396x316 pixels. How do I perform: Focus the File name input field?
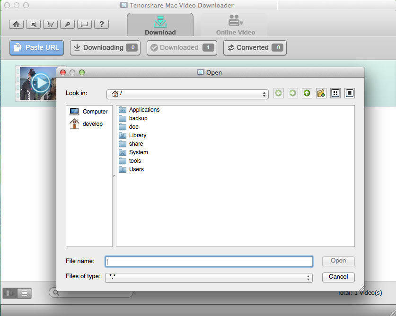pyautogui.click(x=209, y=262)
